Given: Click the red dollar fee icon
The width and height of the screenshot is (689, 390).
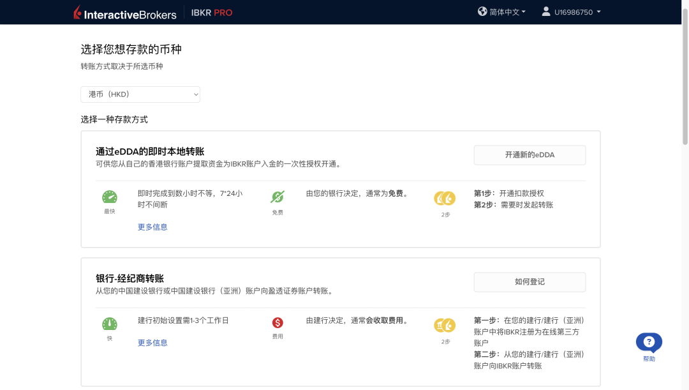Looking at the screenshot, I should [x=278, y=323].
